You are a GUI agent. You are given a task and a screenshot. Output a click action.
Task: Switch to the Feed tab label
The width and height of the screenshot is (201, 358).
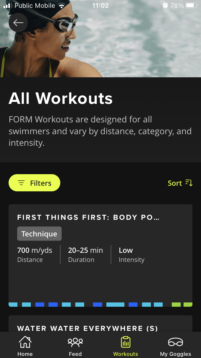75,354
